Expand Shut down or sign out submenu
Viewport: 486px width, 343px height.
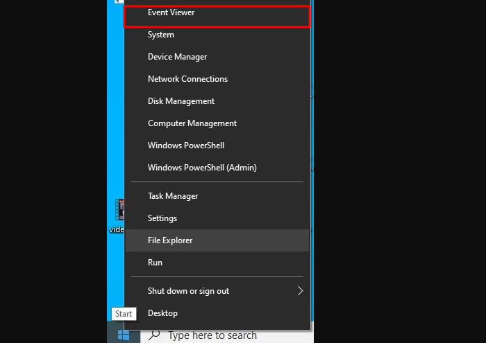[217, 291]
